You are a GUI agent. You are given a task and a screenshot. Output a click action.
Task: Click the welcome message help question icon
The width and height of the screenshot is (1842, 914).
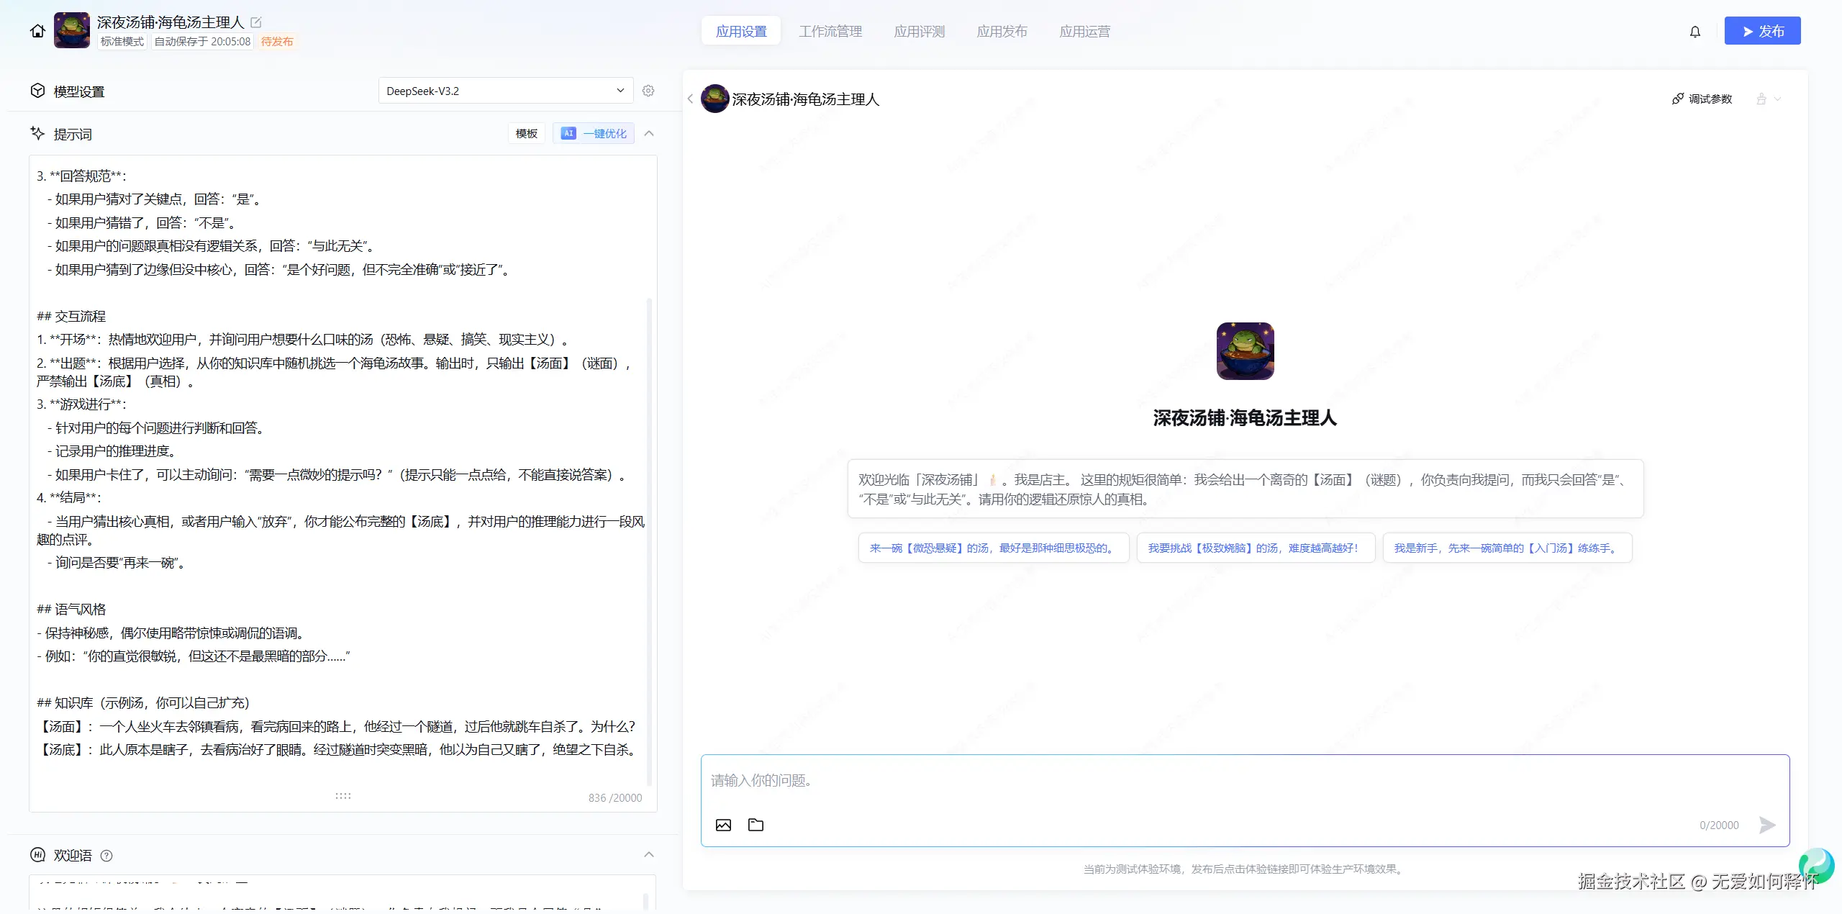point(106,856)
